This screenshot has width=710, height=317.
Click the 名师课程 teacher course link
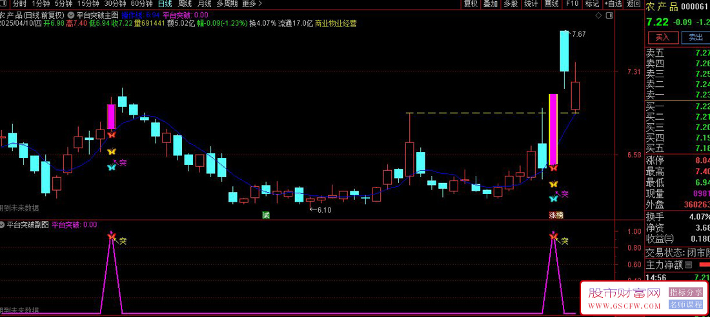click(x=685, y=304)
